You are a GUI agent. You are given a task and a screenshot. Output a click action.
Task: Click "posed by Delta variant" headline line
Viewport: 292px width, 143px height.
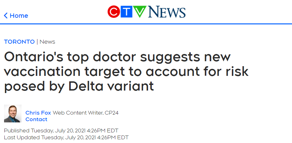79,86
